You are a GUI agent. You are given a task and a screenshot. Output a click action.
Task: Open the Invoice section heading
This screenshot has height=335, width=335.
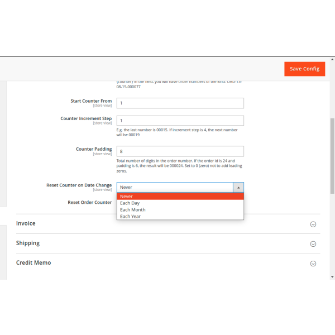click(x=26, y=223)
